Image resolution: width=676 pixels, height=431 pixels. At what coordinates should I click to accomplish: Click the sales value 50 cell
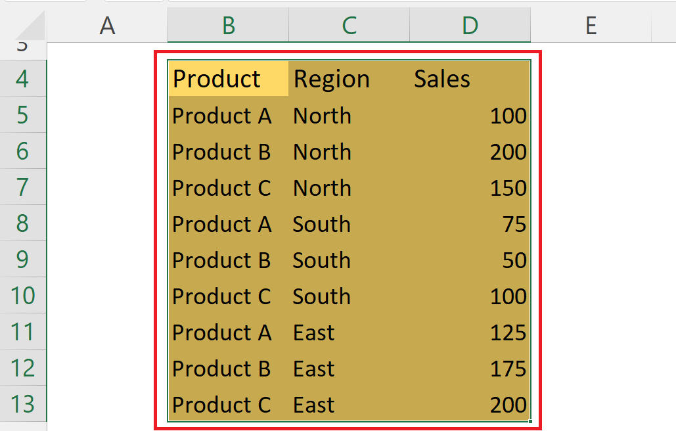pos(470,260)
